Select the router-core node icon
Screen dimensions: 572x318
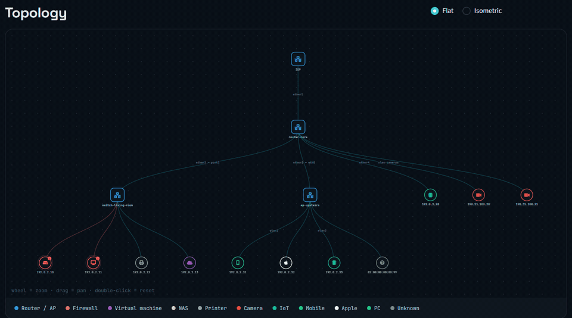(298, 127)
